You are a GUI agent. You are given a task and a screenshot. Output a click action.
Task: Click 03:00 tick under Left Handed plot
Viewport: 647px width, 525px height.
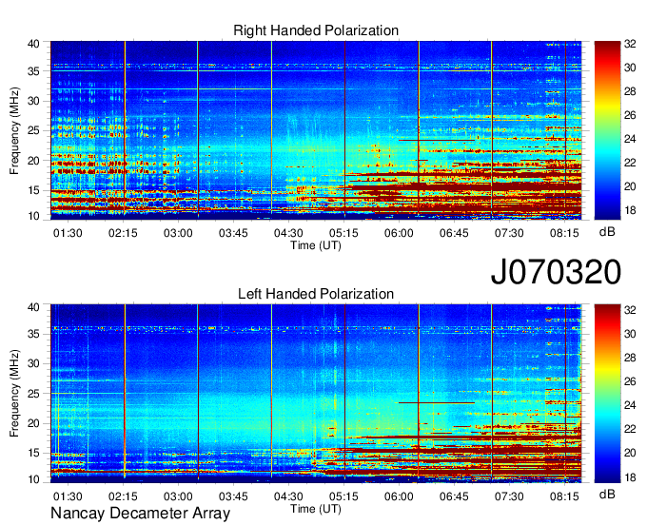click(178, 496)
